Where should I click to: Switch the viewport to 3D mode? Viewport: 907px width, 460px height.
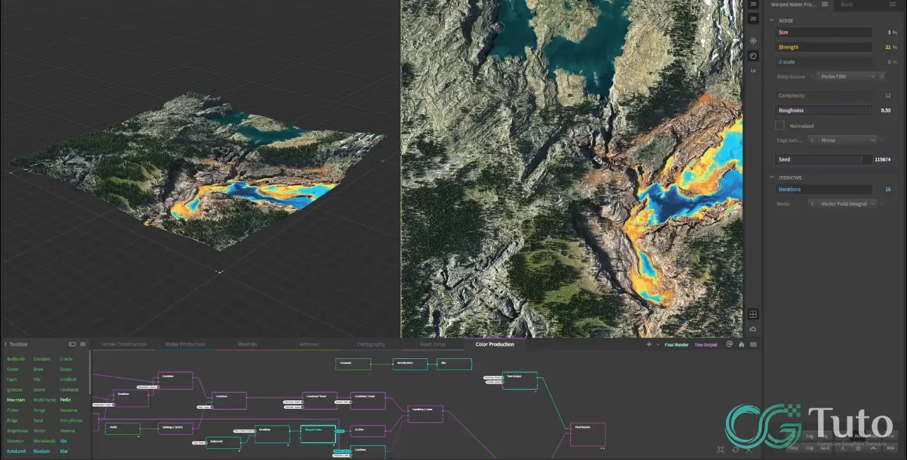click(x=752, y=4)
